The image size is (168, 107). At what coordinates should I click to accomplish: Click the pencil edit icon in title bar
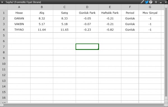point(142,2)
